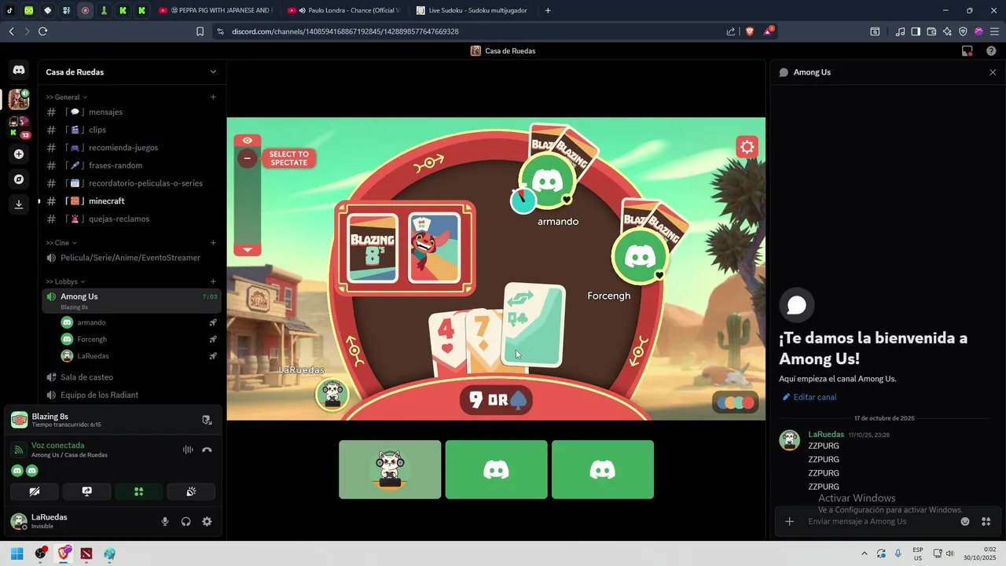The width and height of the screenshot is (1006, 566).
Task: Switch to the Paulo Londra Chance tab
Action: pyautogui.click(x=344, y=10)
